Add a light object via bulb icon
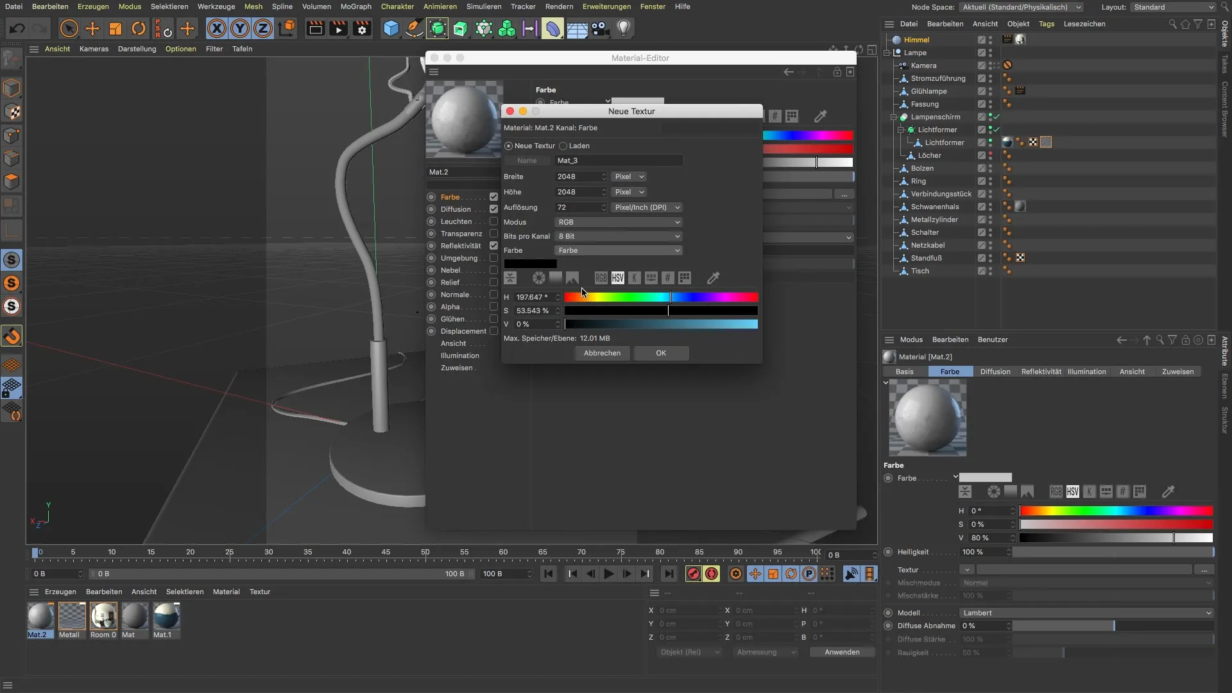Image resolution: width=1232 pixels, height=693 pixels. [x=623, y=28]
